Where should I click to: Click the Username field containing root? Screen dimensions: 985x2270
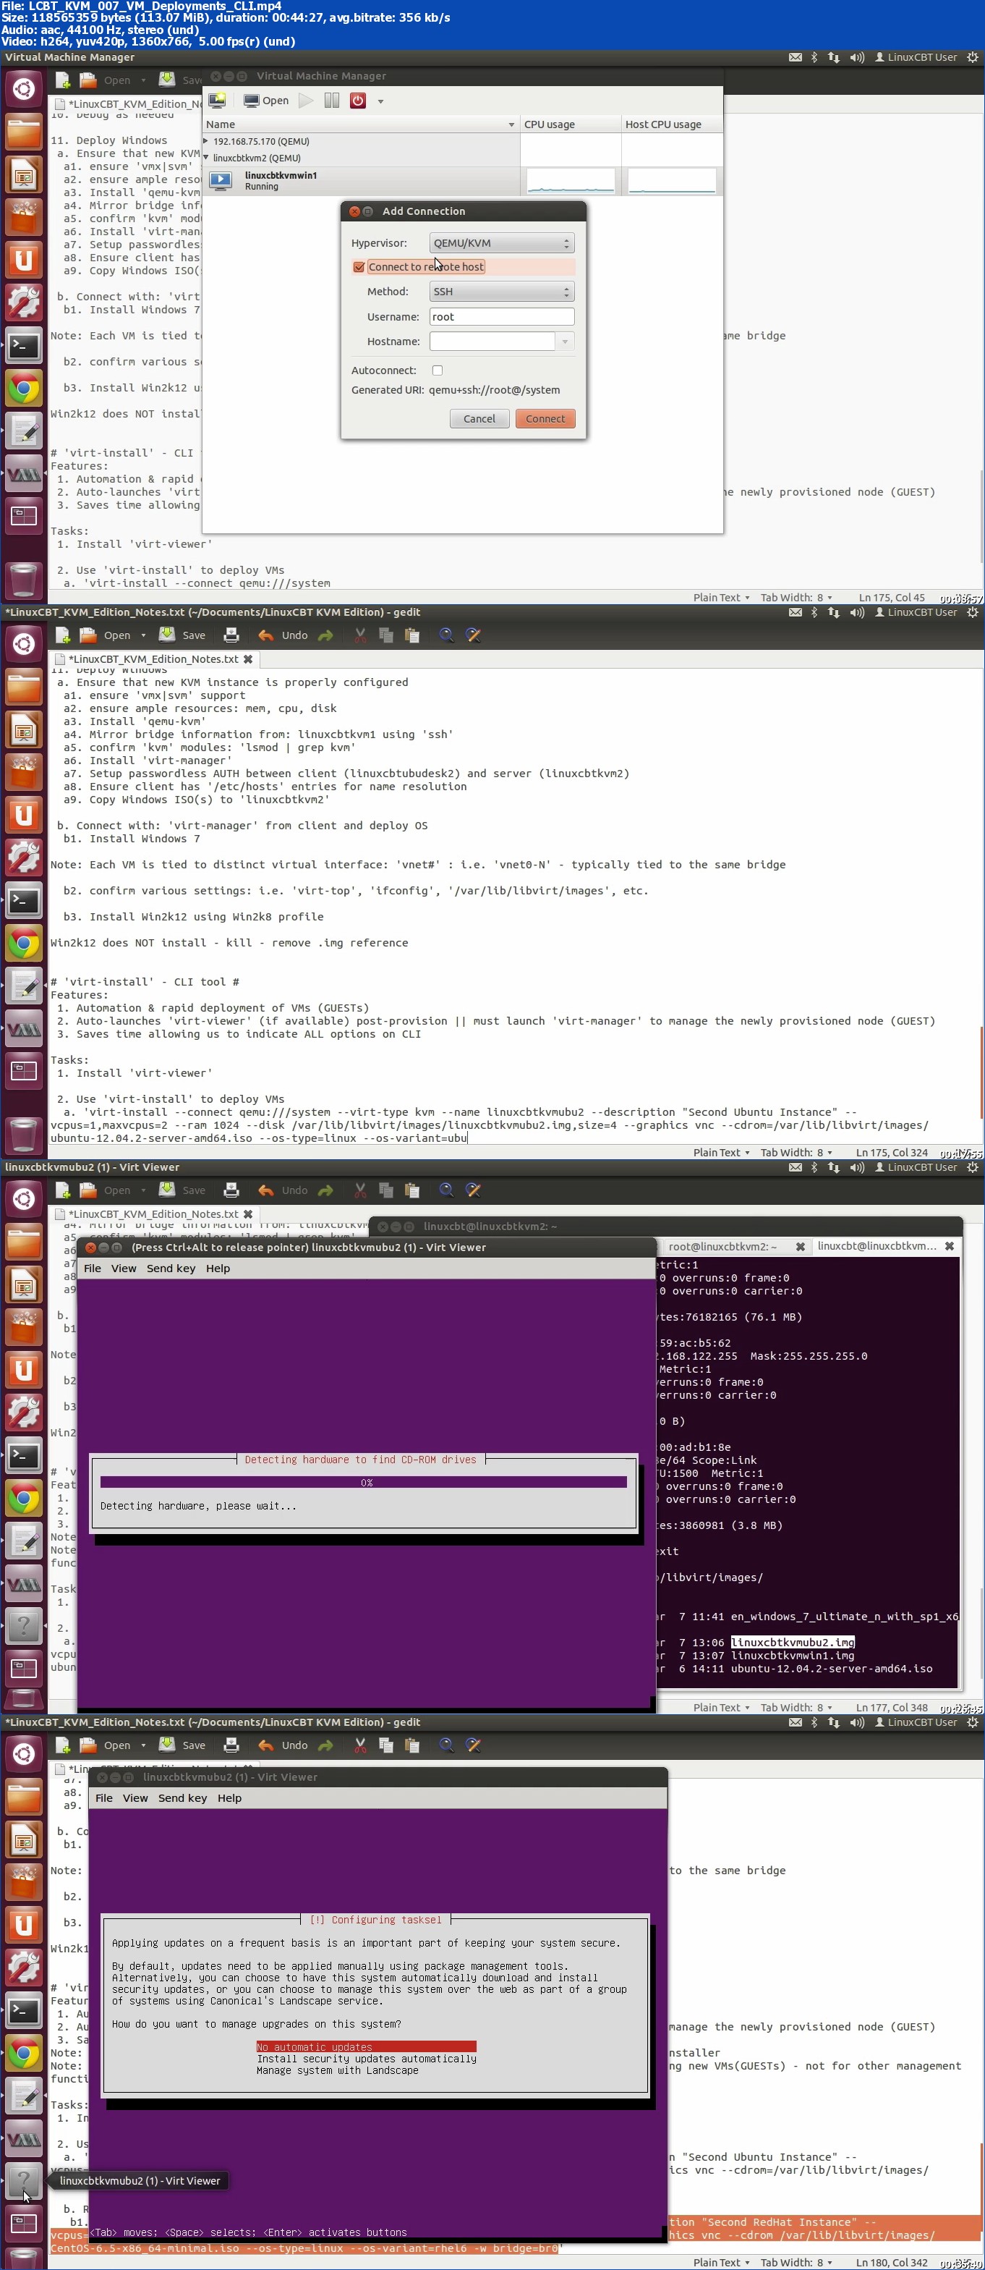tap(501, 316)
